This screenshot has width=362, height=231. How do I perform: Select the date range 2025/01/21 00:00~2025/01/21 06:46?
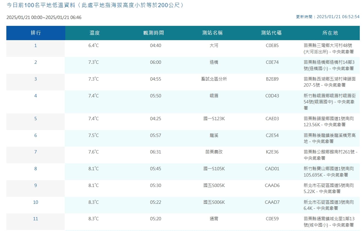[44, 17]
